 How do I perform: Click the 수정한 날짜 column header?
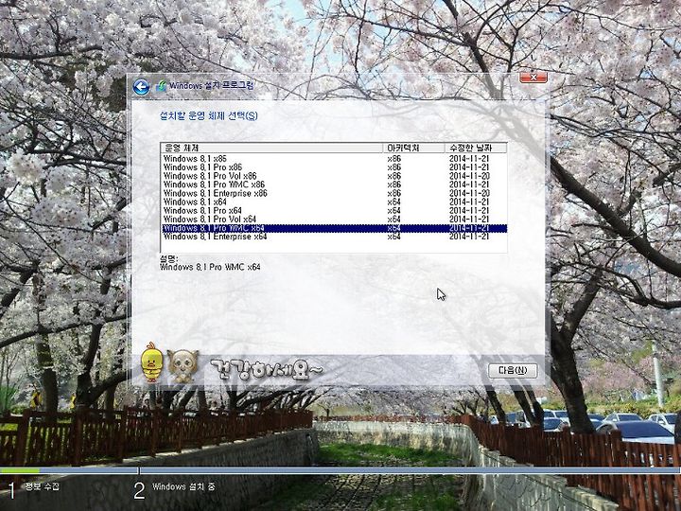pyautogui.click(x=476, y=148)
